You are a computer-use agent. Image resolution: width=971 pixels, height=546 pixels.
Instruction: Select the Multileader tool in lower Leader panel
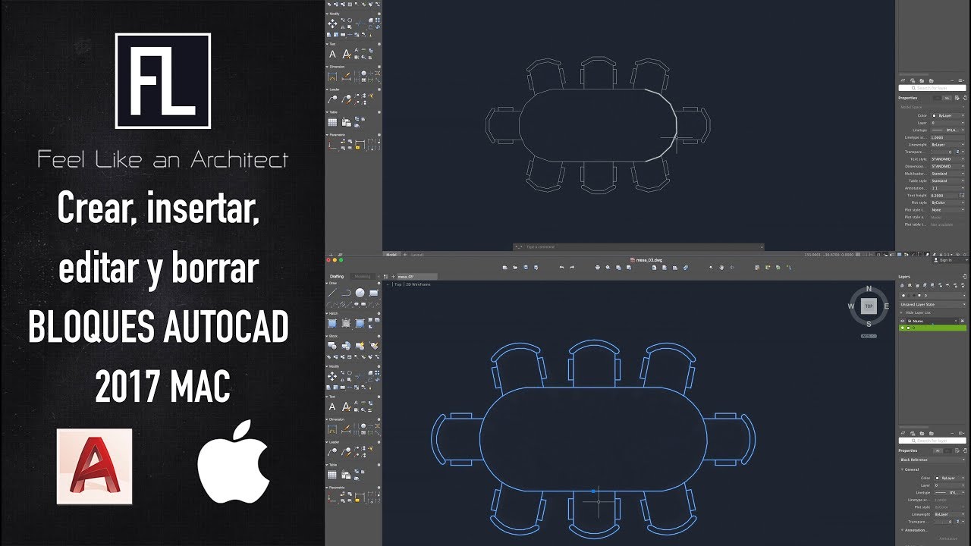tap(332, 452)
